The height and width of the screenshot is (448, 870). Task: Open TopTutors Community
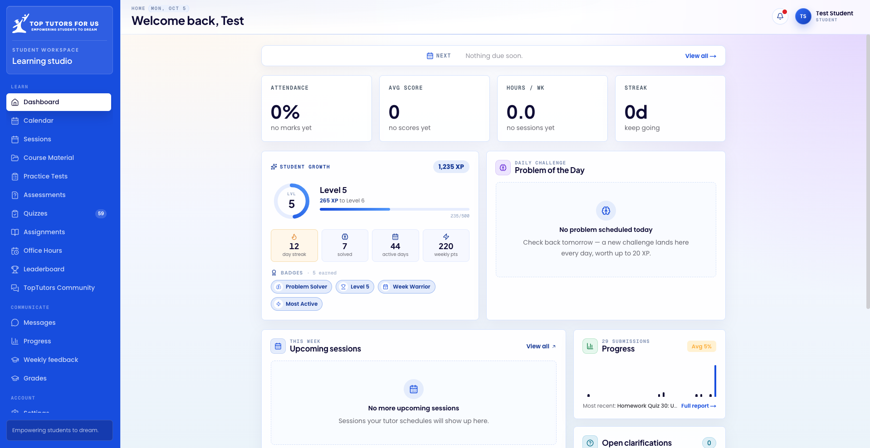click(x=59, y=288)
